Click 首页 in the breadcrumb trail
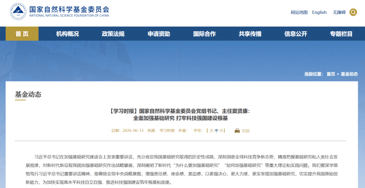This screenshot has height=188, width=365. 331,74
